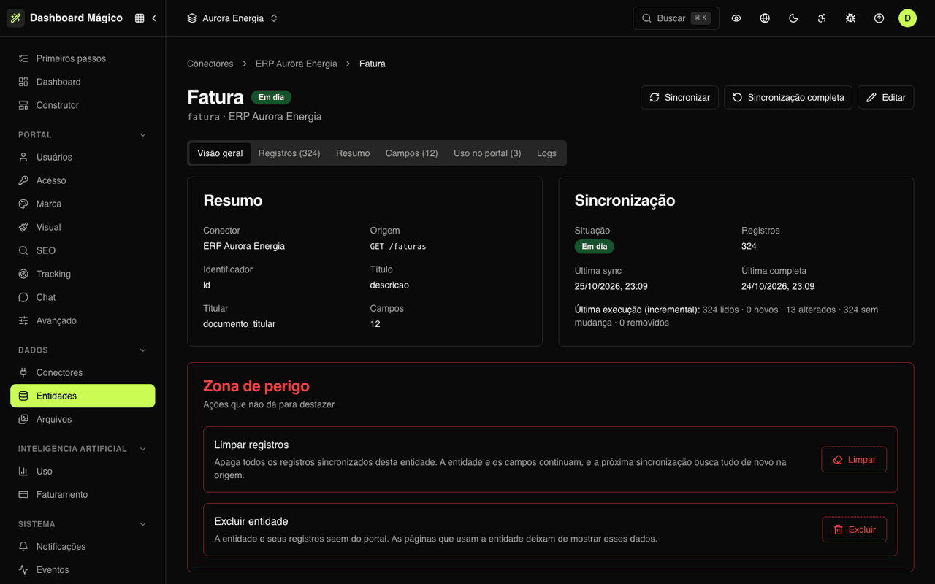Open Uso chart item
Viewport: 935px width, 584px height.
[x=83, y=471]
